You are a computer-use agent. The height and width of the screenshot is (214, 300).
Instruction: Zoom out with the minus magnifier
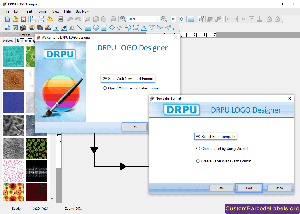pos(164,19)
